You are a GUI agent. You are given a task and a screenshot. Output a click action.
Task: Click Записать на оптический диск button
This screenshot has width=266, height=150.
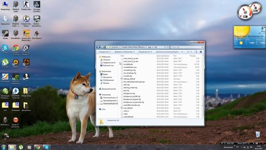(167, 52)
